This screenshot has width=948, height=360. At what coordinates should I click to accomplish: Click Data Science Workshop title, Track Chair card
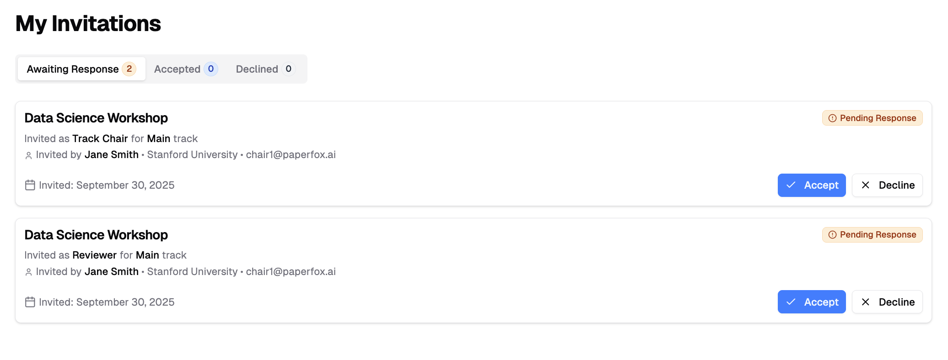(96, 118)
